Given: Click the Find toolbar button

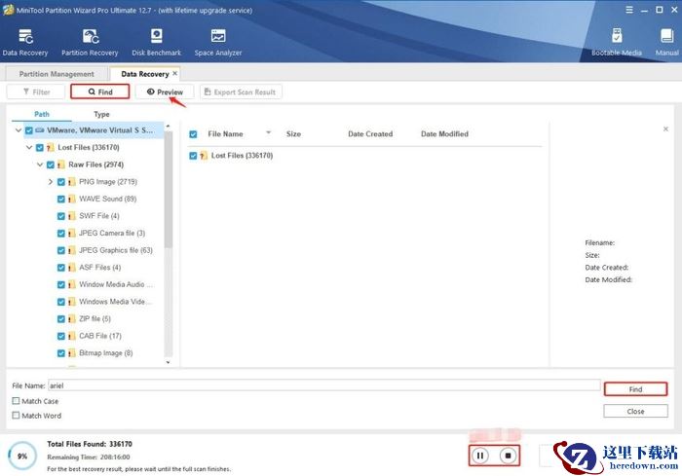Looking at the screenshot, I should 100,92.
